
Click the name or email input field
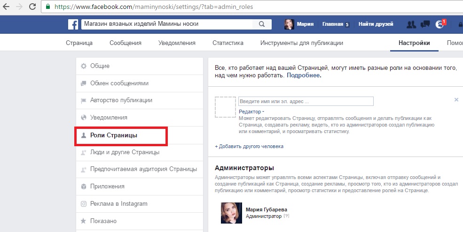tap(306, 101)
